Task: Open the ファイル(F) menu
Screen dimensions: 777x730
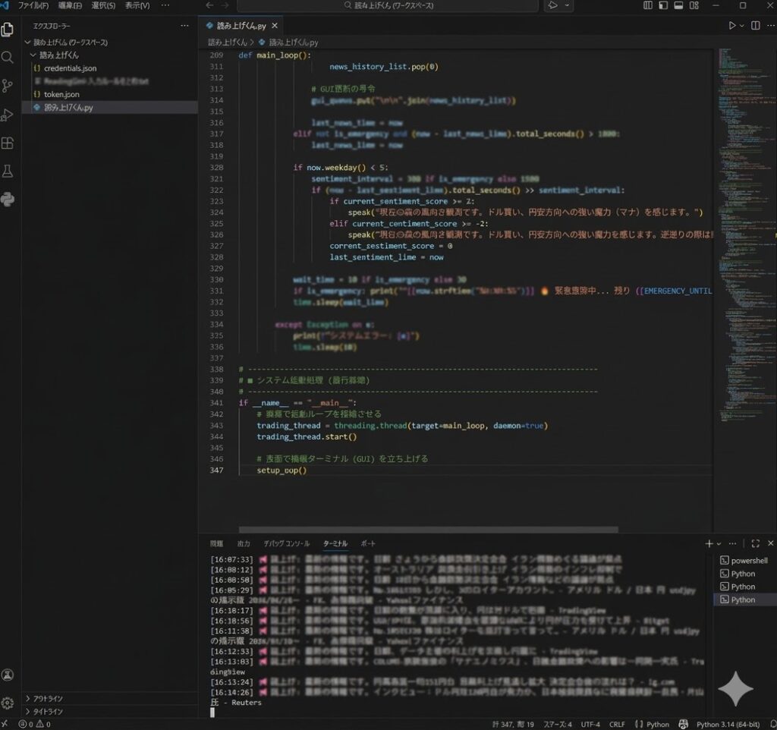Action: (x=33, y=5)
